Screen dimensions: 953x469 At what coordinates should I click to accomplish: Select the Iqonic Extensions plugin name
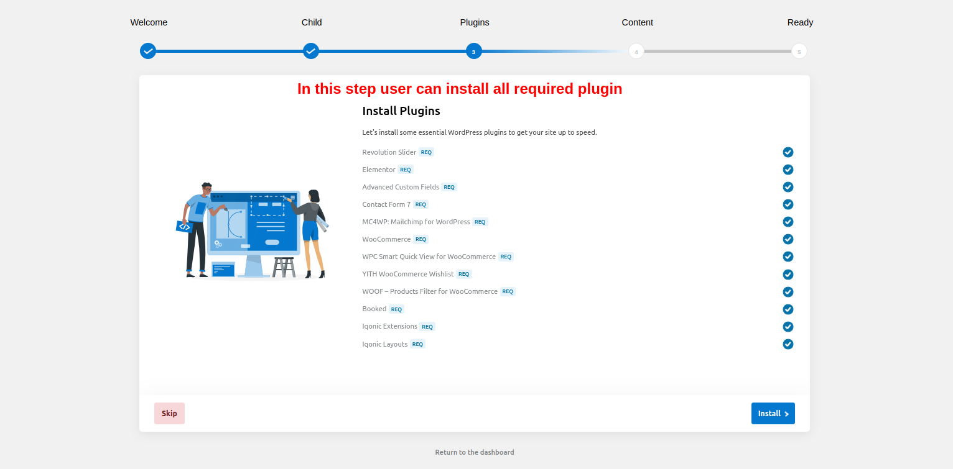(x=390, y=326)
